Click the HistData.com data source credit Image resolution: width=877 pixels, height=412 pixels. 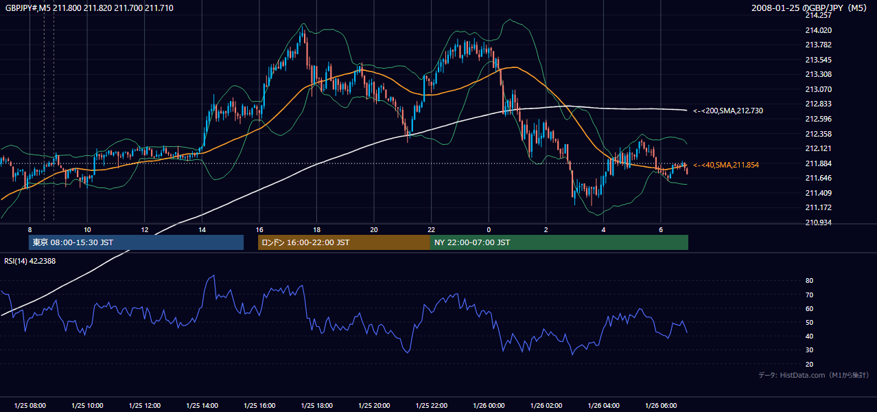[814, 375]
